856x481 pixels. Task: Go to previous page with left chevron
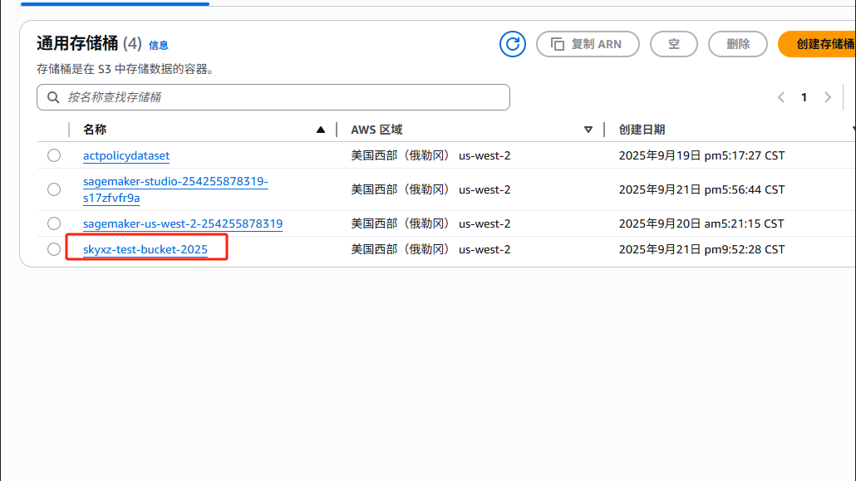click(x=781, y=97)
